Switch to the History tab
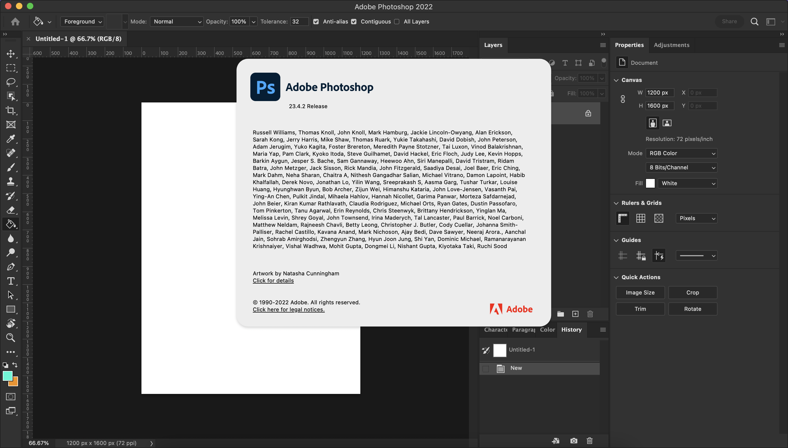 click(572, 329)
